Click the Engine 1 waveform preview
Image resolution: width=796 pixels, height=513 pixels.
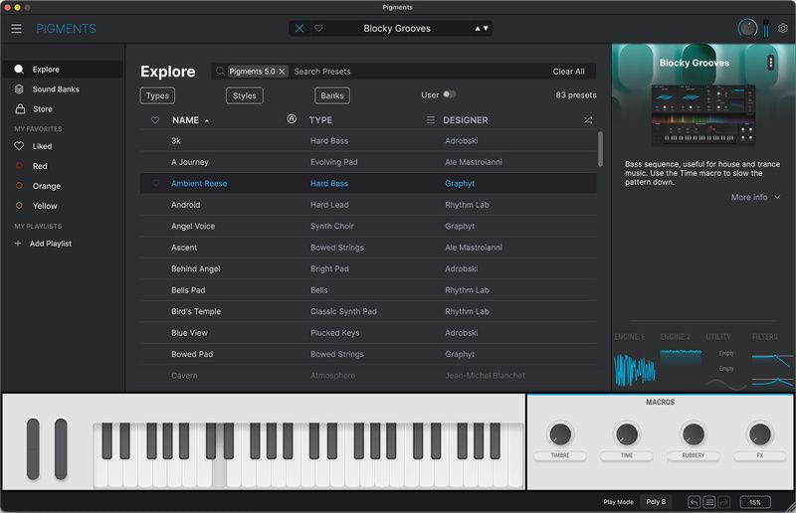point(635,369)
